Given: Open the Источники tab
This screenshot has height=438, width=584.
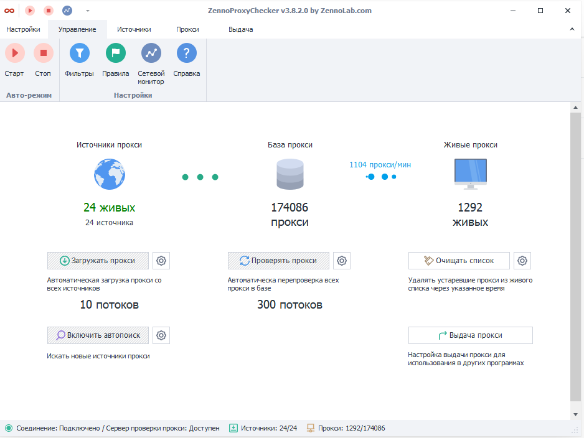Looking at the screenshot, I should 134,29.
